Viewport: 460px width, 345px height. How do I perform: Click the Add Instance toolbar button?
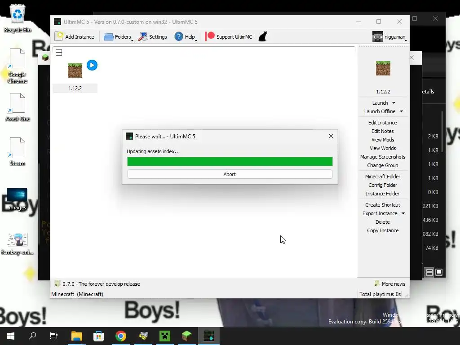click(75, 37)
